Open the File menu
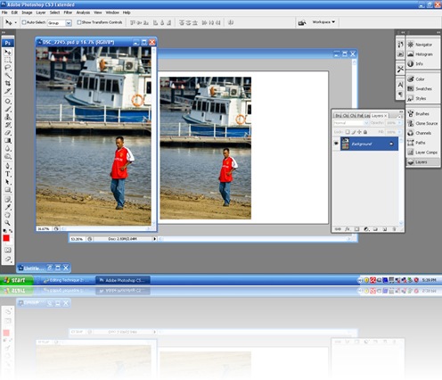442x380 pixels. click(4, 12)
